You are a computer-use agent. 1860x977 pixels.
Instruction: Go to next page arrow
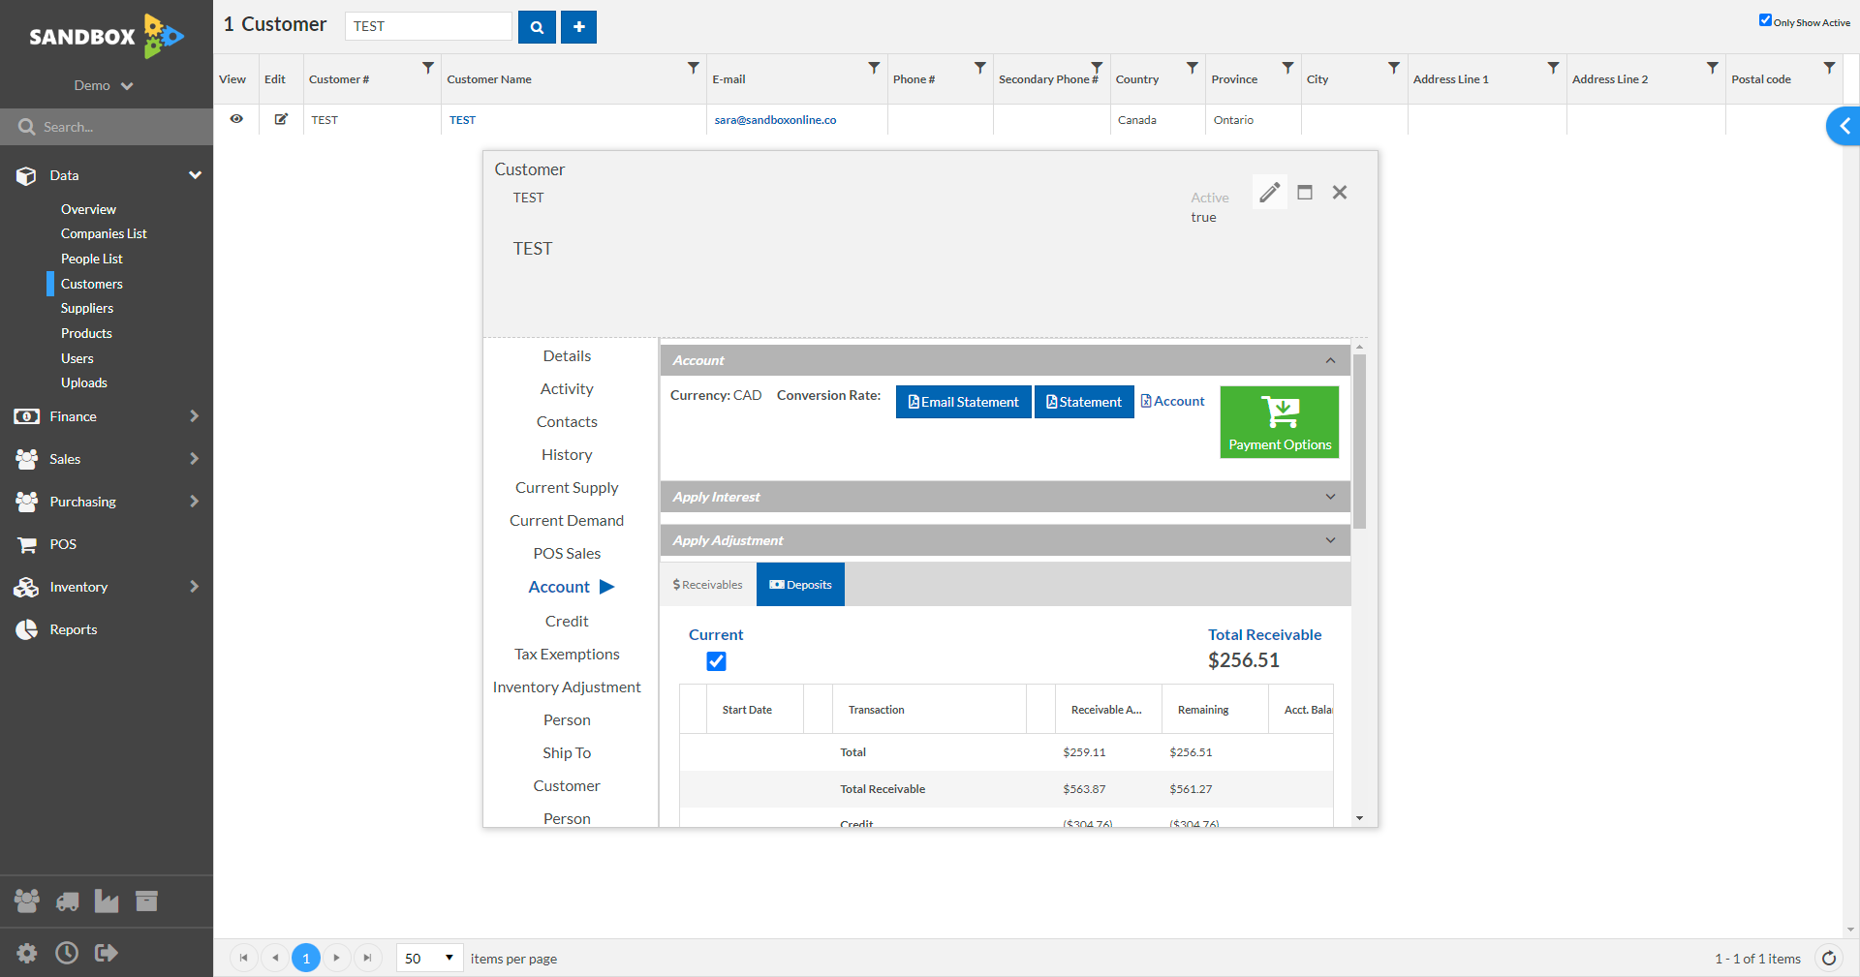tap(336, 959)
